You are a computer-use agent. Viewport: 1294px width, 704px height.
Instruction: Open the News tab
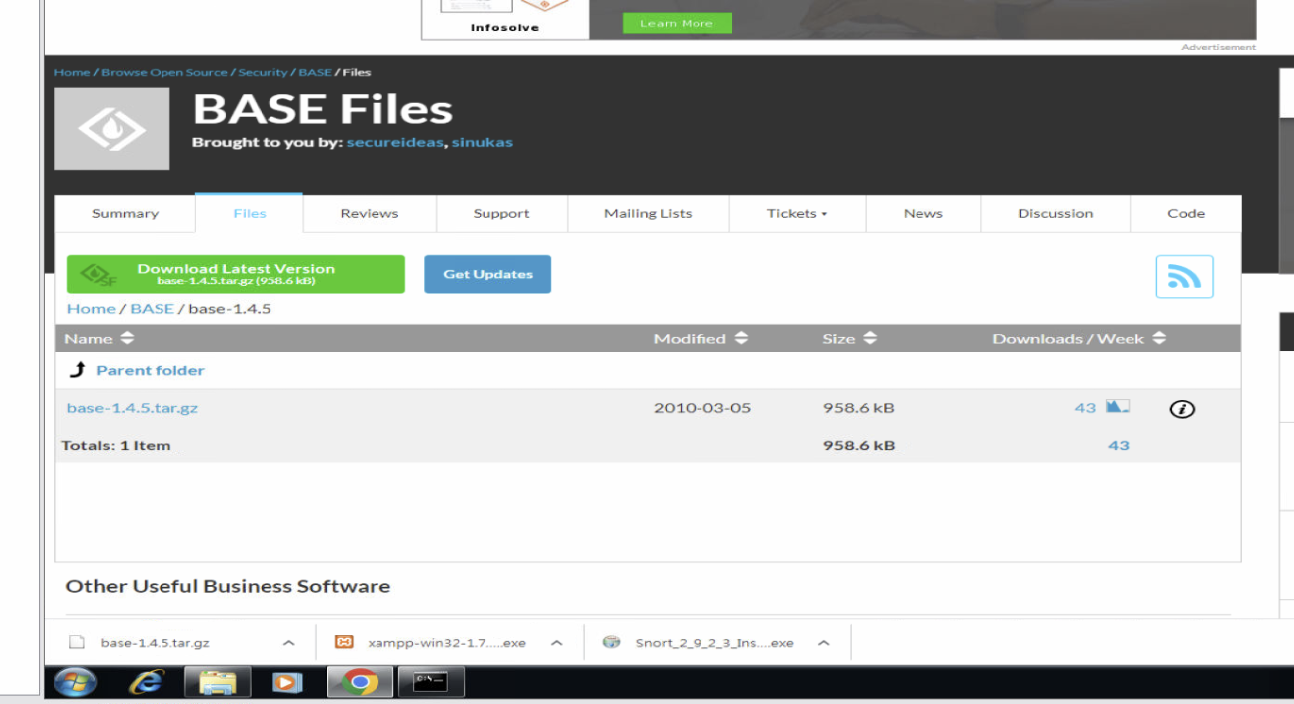923,213
